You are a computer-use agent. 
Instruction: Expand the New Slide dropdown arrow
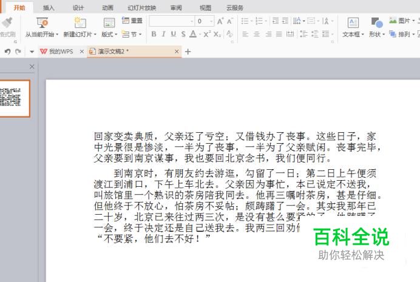pos(95,35)
